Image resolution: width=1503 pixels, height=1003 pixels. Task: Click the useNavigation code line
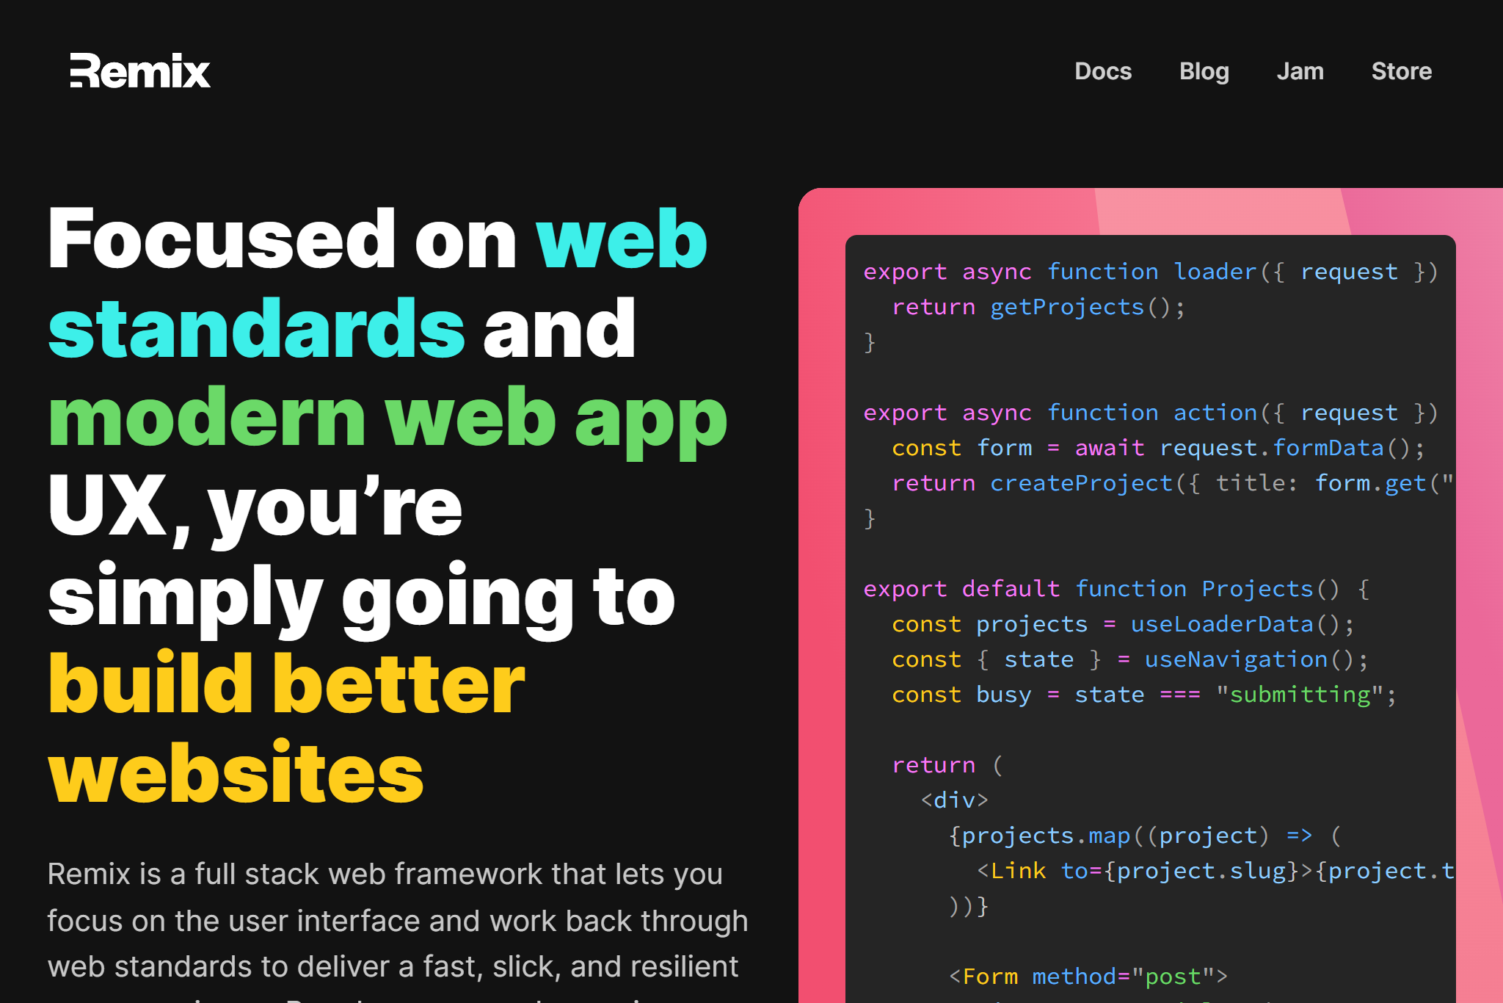click(x=1130, y=659)
